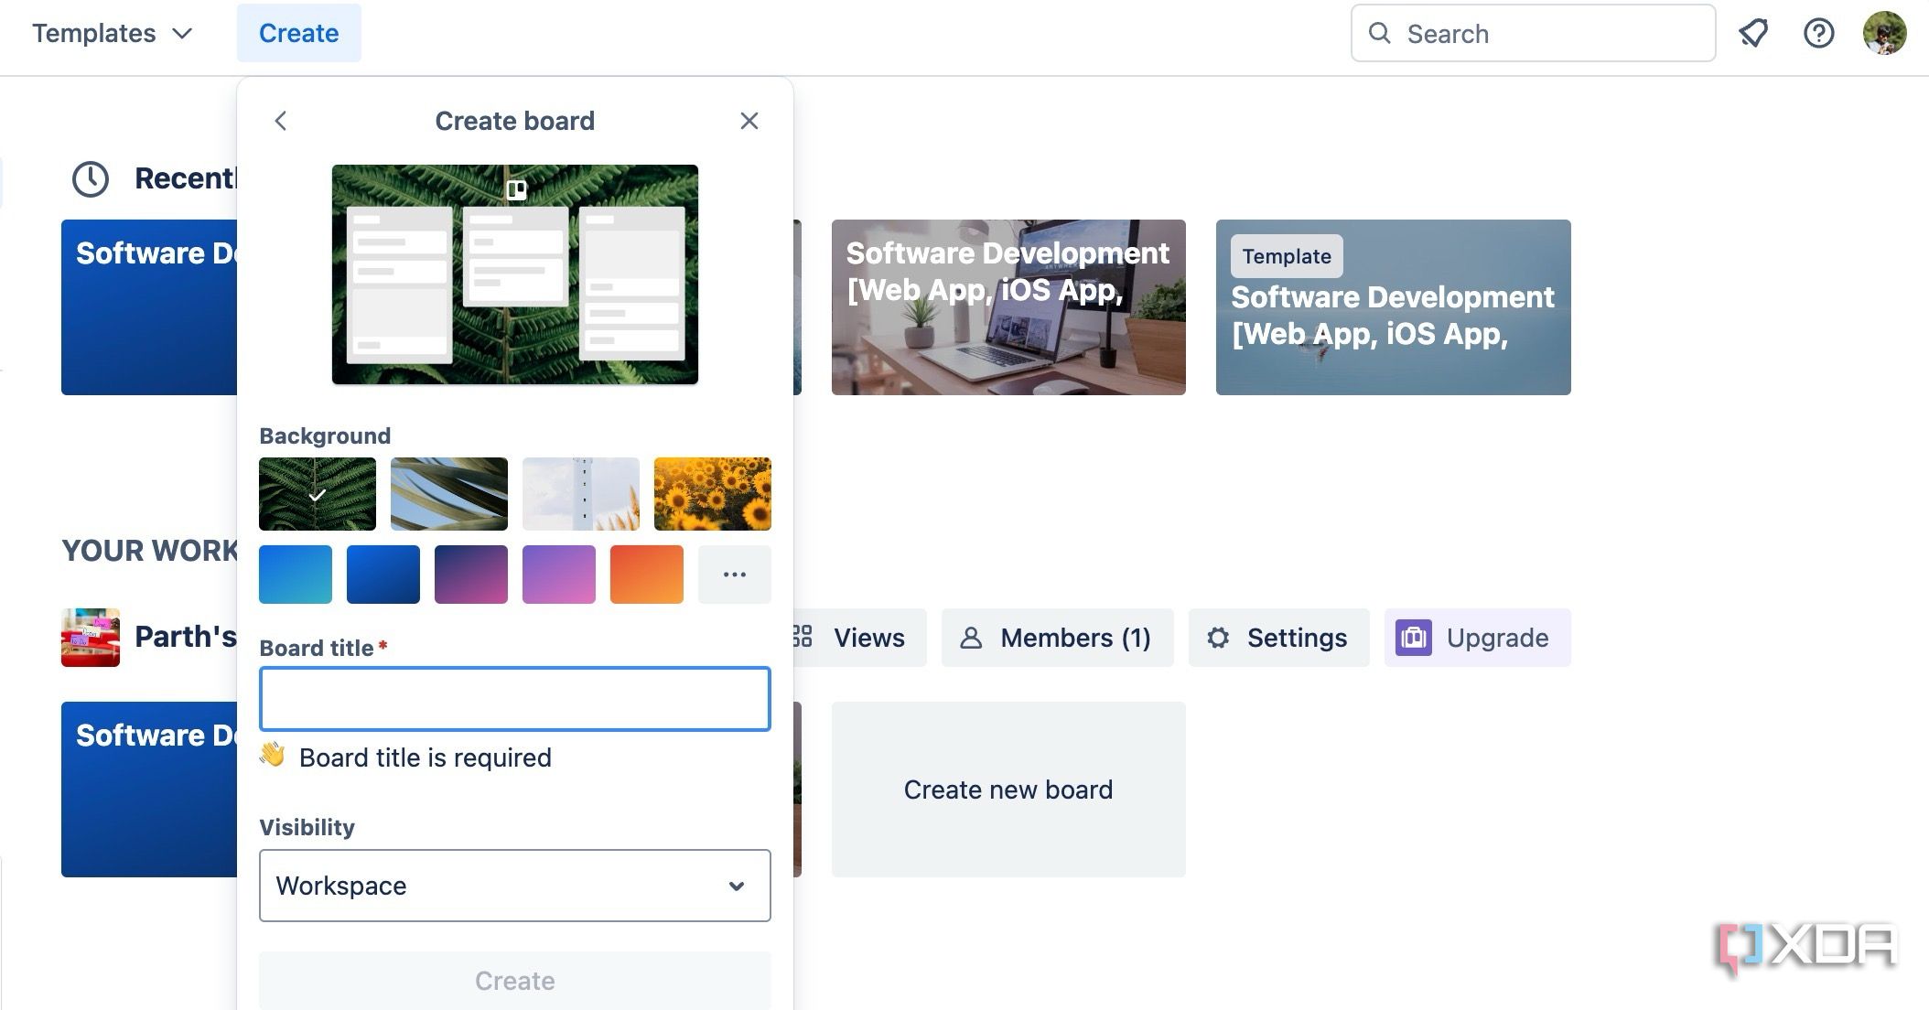Click the search magnifier icon

(x=1380, y=33)
